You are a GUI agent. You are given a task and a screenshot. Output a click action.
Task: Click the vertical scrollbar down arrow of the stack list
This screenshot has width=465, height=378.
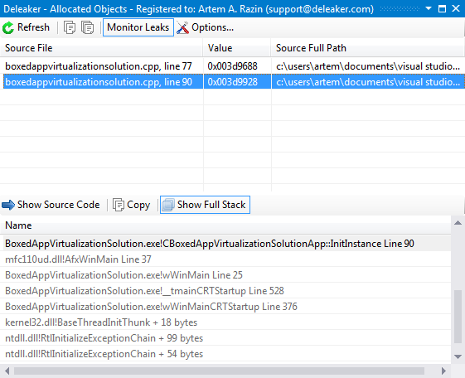(458, 356)
